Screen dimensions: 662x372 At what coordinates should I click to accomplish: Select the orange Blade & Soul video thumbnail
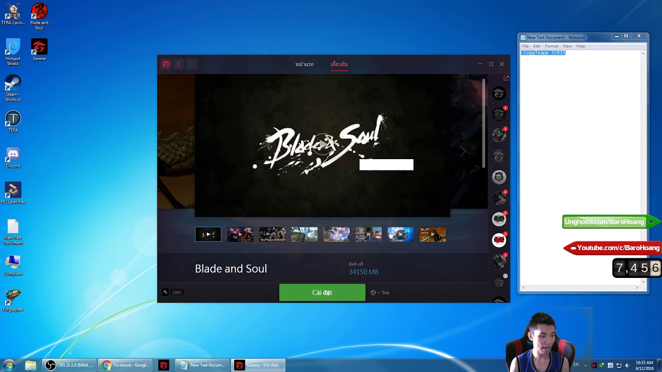(x=432, y=235)
